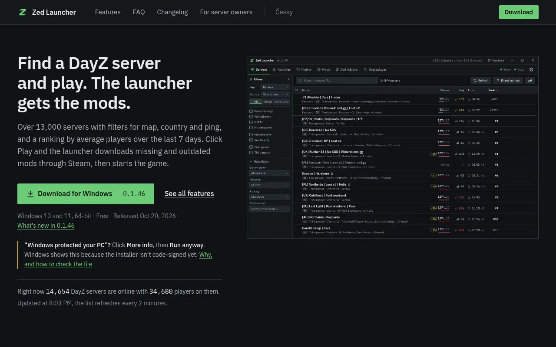Image resolution: width=556 pixels, height=347 pixels.
Task: Toggle the No password checkbox
Action: pyautogui.click(x=251, y=128)
